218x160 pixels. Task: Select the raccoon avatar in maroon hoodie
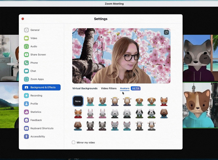[x=90, y=126]
